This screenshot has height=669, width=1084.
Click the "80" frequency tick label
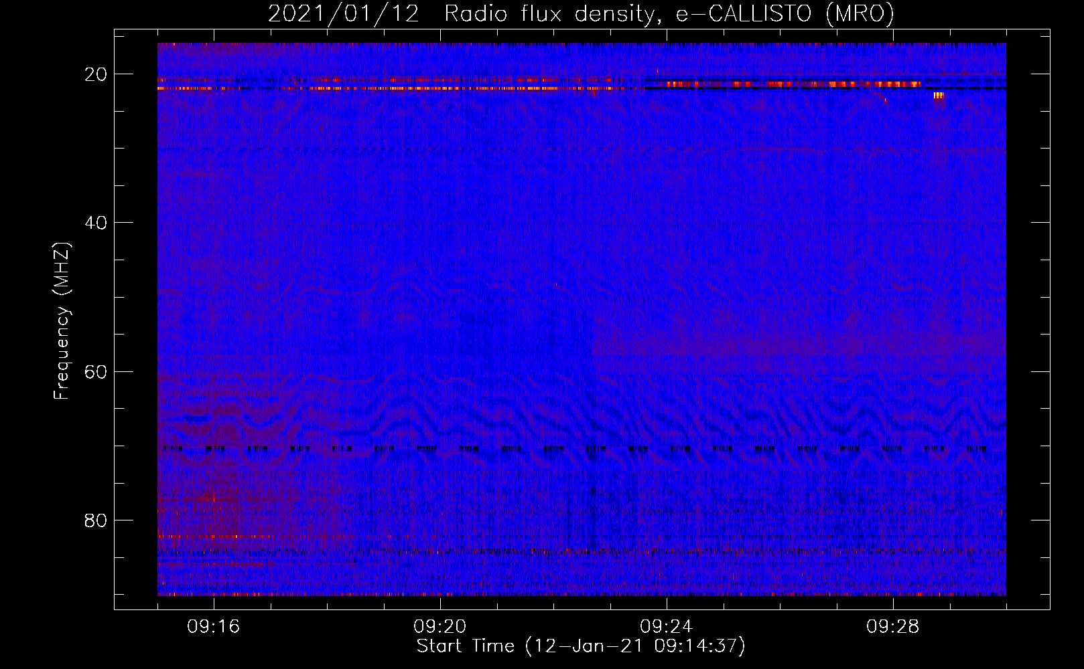pyautogui.click(x=96, y=520)
